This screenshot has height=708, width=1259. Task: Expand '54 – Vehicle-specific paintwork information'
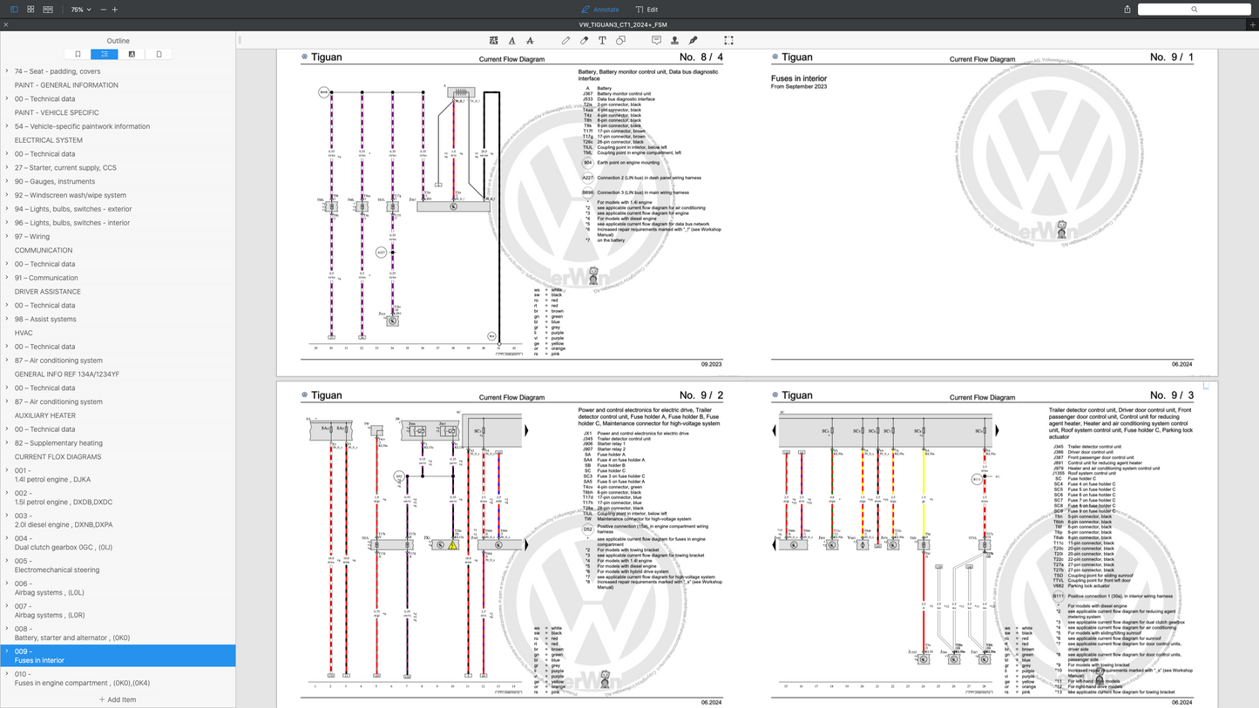coord(7,126)
